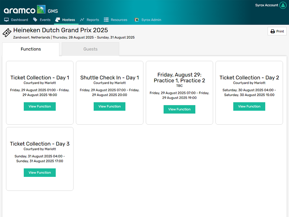289x217 pixels.
Task: Click the Reports chart icon
Action: coord(82,20)
